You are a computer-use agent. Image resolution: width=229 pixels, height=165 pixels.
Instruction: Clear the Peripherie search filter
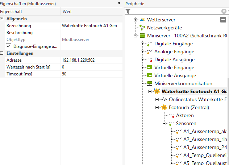click(x=224, y=11)
